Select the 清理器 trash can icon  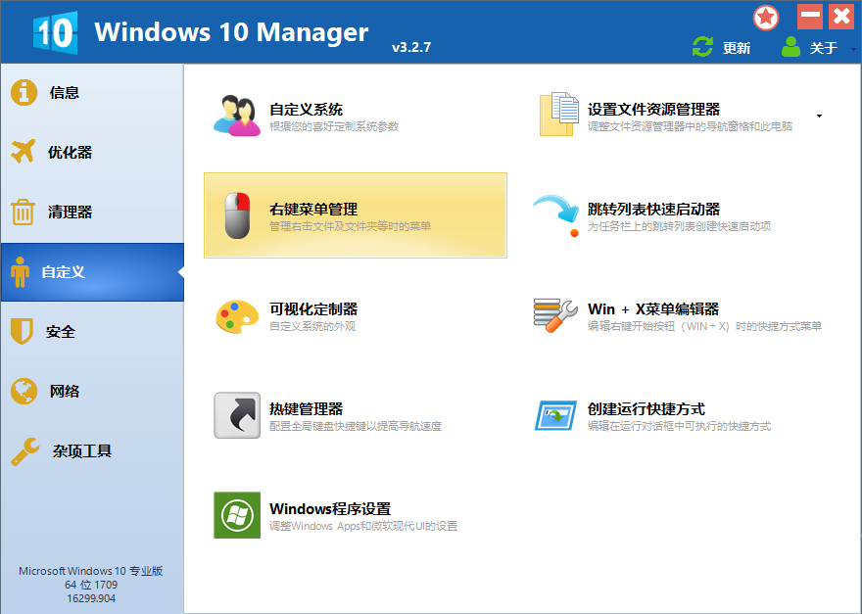[x=23, y=212]
